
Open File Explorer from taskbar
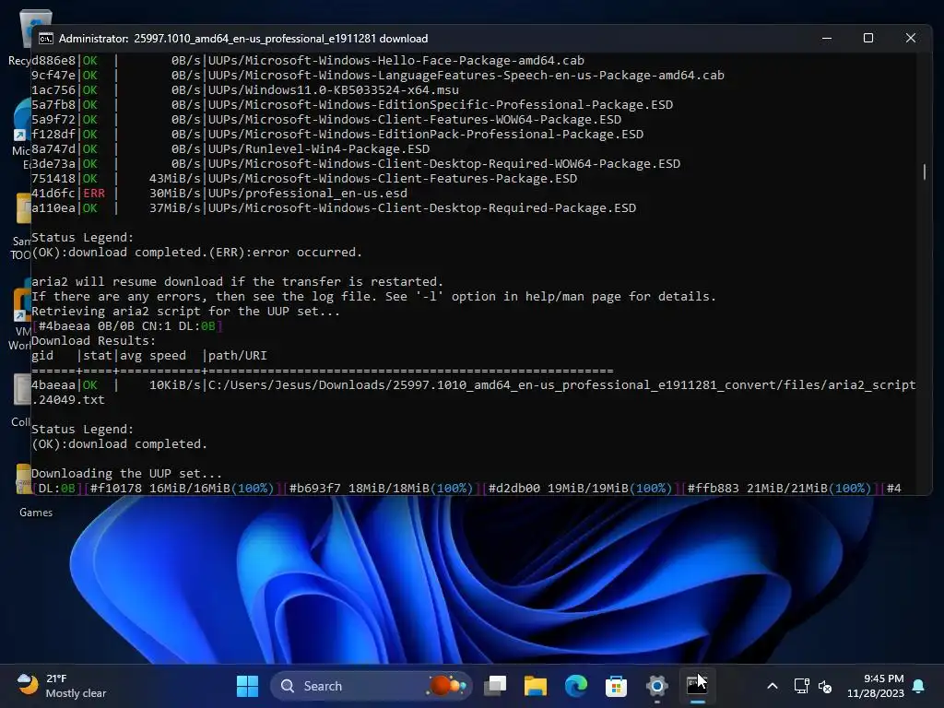[536, 686]
